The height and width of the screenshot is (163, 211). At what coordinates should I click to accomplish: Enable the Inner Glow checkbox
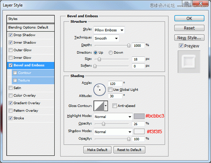tap(10, 58)
